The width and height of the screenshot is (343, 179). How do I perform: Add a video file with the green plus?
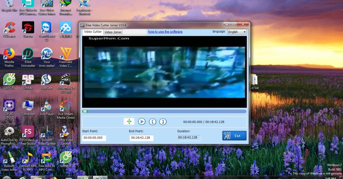129,121
